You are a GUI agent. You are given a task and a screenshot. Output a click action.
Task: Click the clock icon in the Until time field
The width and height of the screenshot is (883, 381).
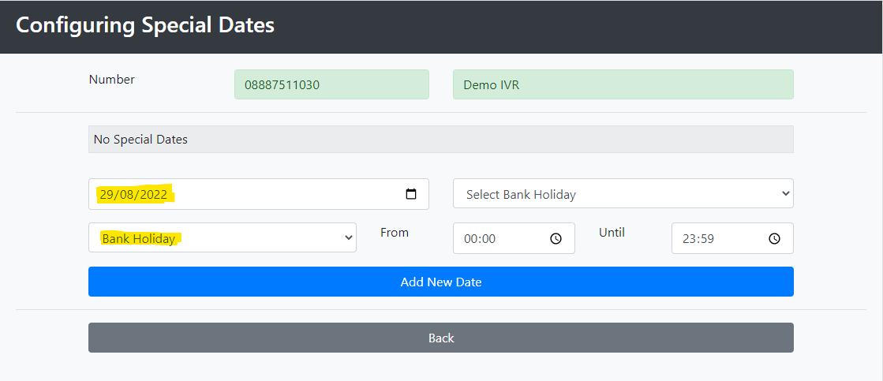point(774,238)
